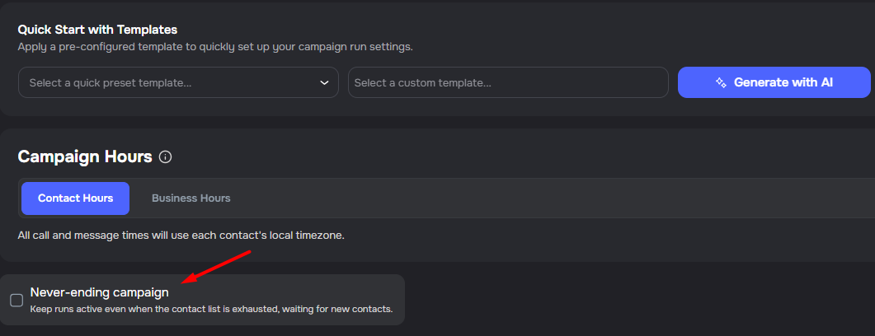Open the custom template selector
875x336 pixels.
tap(507, 82)
